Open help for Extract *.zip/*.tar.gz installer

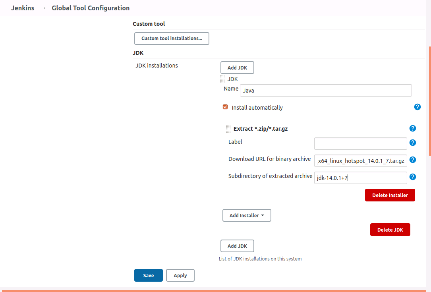pos(412,128)
